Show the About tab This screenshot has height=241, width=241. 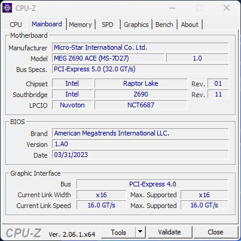190,25
